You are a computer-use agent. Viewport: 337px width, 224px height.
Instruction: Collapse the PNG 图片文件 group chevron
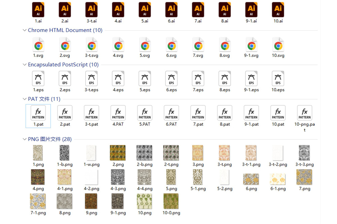point(24,139)
